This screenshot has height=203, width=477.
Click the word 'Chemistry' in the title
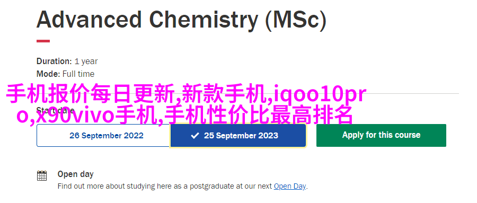pos(203,20)
